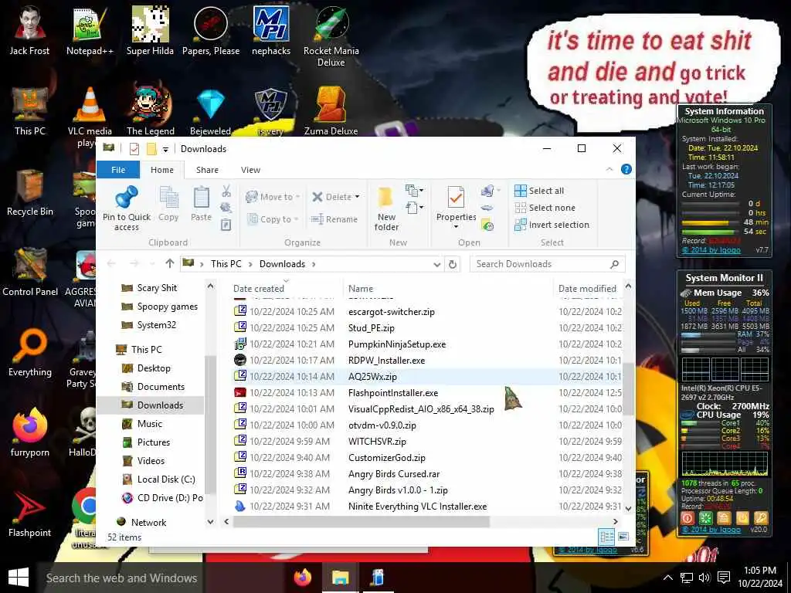Image resolution: width=791 pixels, height=593 pixels.
Task: Click the horizontal scrollbar in the file list
Action: (361, 522)
